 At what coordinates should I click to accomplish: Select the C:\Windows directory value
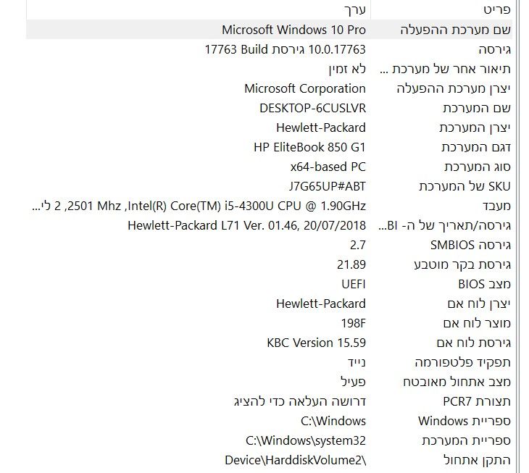coord(333,421)
